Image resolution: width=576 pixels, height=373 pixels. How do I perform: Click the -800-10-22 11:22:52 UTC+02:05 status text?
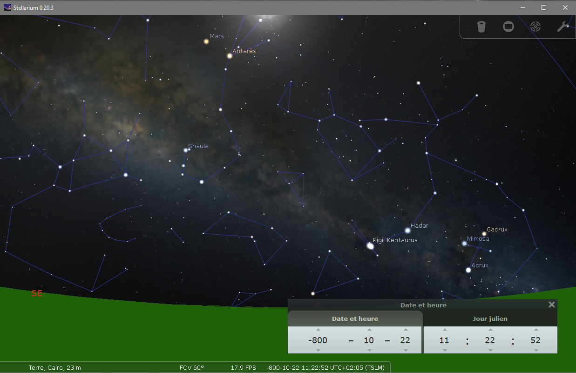[x=325, y=368]
